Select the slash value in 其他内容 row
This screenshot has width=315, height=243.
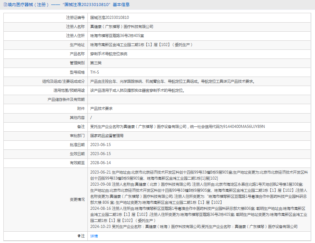coord(91,118)
